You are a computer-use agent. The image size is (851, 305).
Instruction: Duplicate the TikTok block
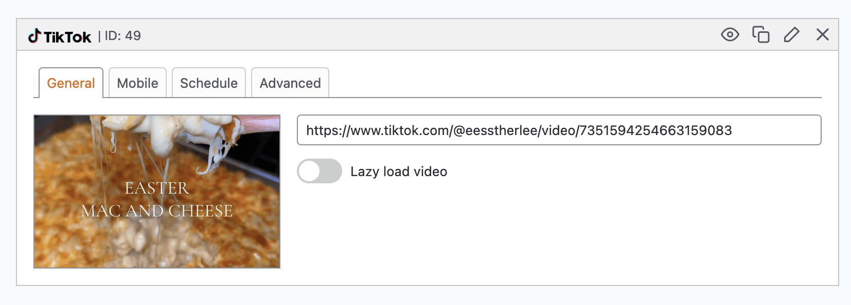pos(760,35)
